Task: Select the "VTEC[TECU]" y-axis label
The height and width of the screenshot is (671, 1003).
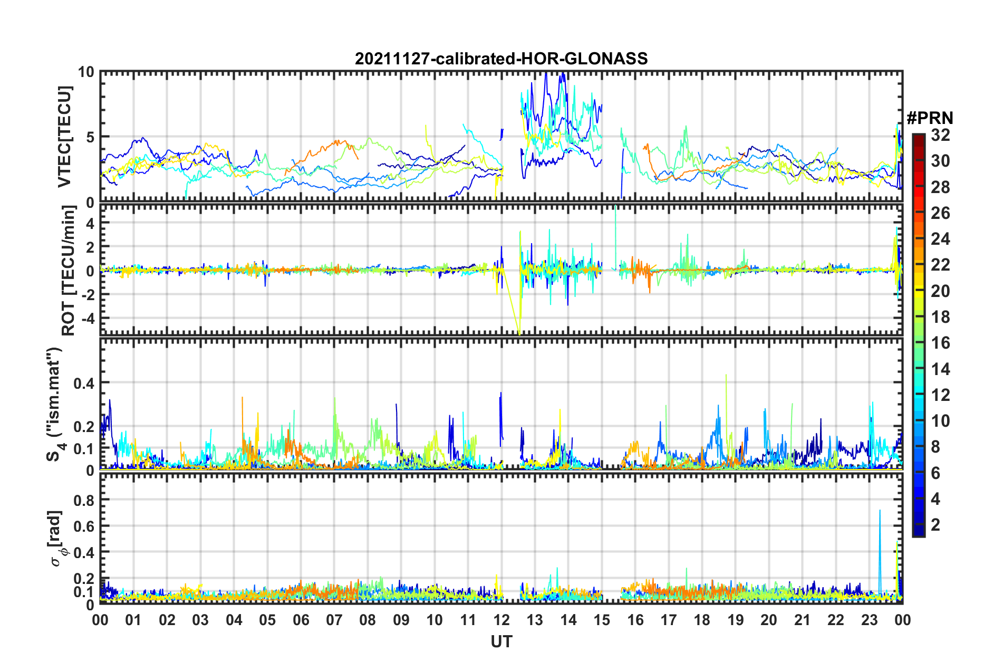Action: (64, 137)
